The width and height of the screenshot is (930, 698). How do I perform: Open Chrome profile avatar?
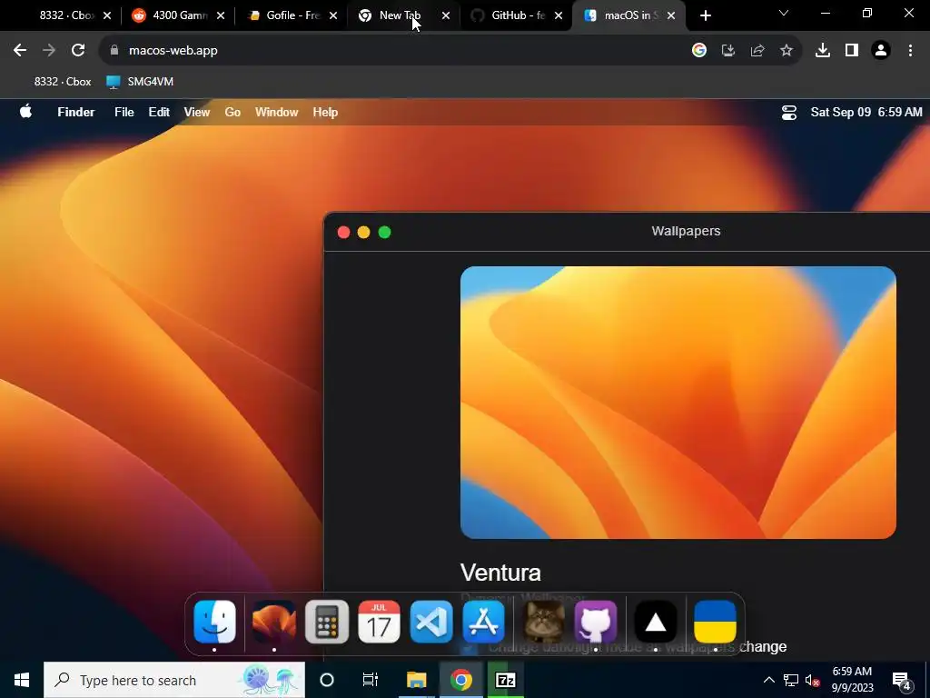click(x=881, y=51)
